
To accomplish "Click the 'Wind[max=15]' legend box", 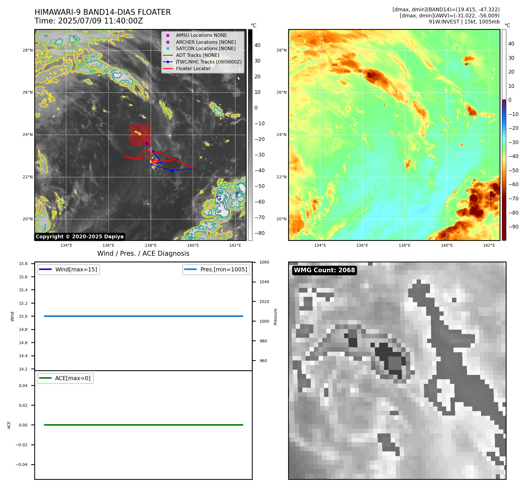I will pos(68,269).
